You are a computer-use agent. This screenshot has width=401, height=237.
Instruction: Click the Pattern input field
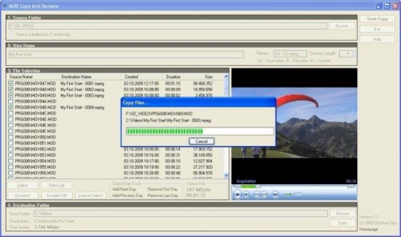290,54
